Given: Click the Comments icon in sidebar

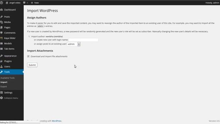Looking at the screenshot, I should [x=1, y=33].
